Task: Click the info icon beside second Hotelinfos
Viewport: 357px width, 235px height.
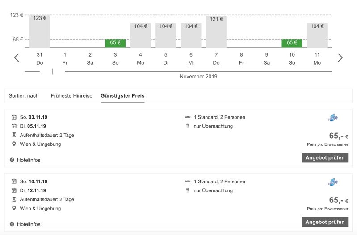Action: tap(12, 224)
